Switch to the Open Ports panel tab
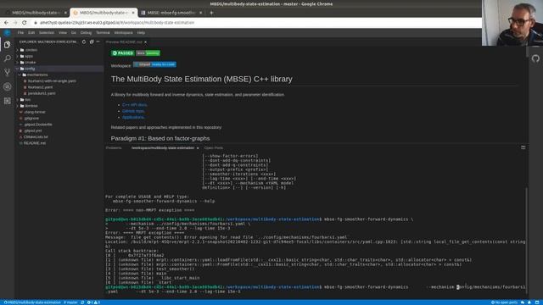This screenshot has height=305, width=543. [214, 148]
